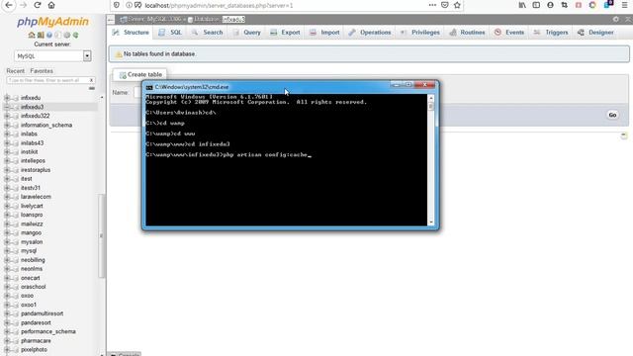The image size is (633, 356).
Task: Open the page actions three-dot menu
Action: pyautogui.click(x=432, y=5)
